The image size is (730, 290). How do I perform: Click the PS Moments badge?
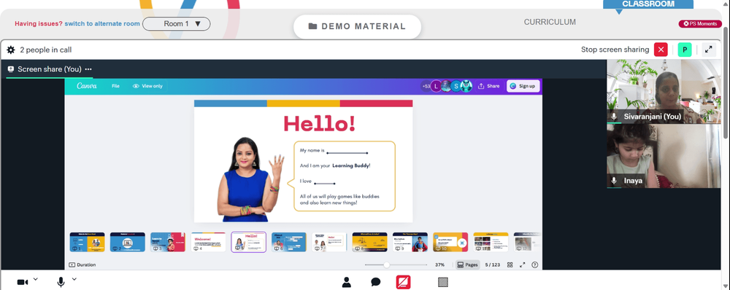[x=700, y=24]
